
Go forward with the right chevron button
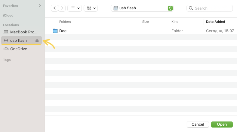62,8
